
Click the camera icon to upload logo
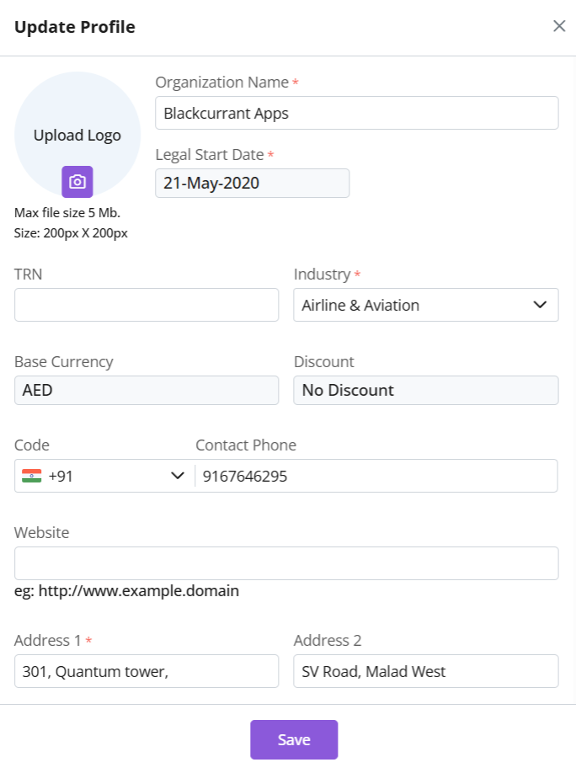point(77,181)
